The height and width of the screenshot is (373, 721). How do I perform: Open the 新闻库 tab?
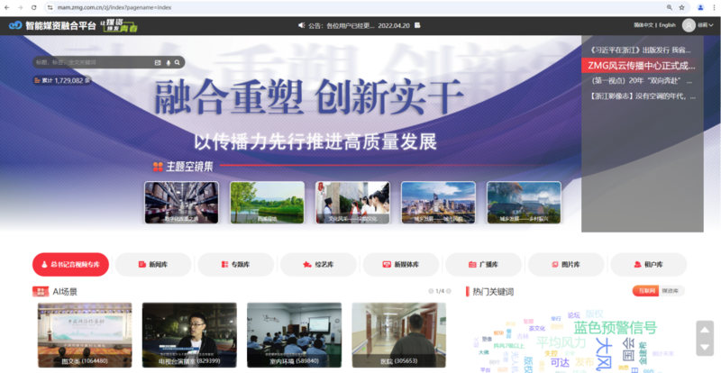coord(152,264)
